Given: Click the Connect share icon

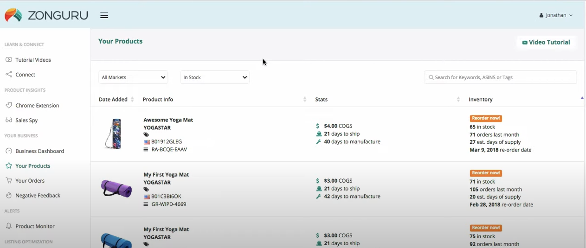Looking at the screenshot, I should point(9,75).
